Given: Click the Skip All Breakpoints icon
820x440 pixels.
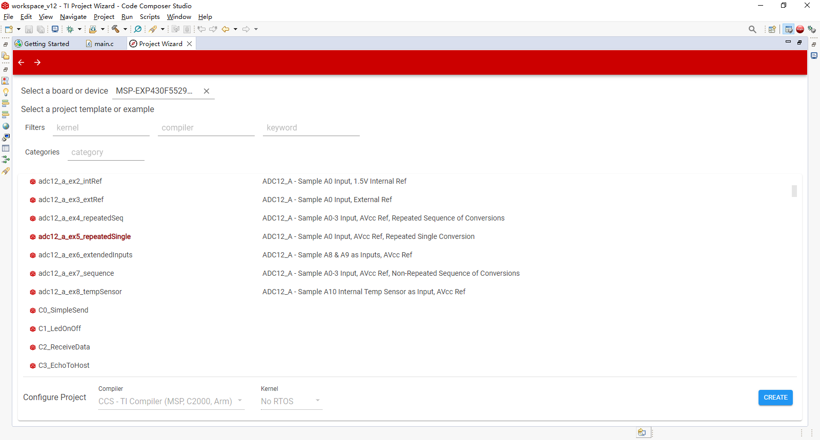Looking at the screenshot, I should coord(138,29).
